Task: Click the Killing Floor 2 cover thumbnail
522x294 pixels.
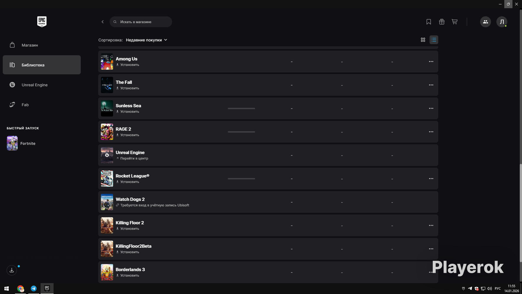Action: coord(107,225)
